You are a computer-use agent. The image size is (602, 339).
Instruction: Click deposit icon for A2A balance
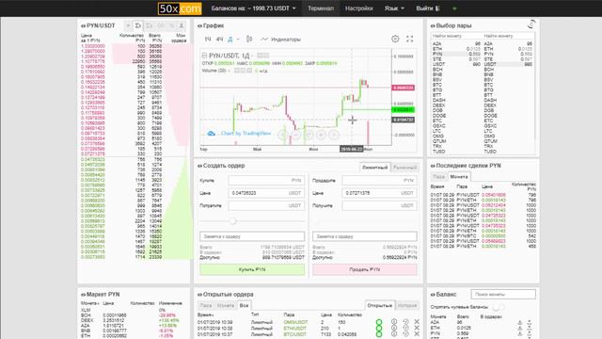pyautogui.click(x=520, y=322)
